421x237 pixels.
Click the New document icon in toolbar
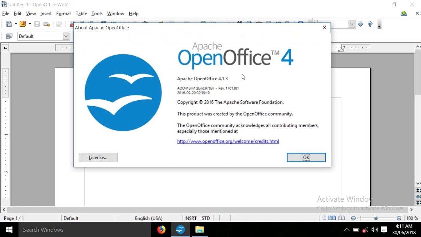pyautogui.click(x=9, y=24)
